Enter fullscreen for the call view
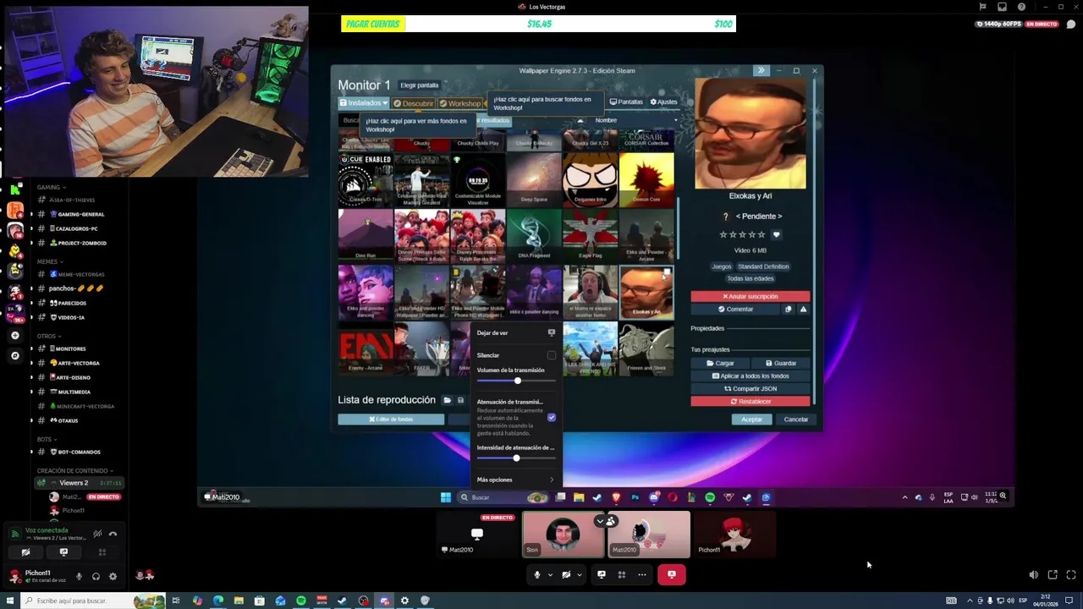 pos(1070,574)
